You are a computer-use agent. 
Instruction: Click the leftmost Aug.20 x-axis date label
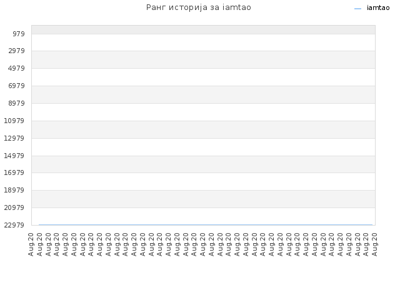point(31,244)
